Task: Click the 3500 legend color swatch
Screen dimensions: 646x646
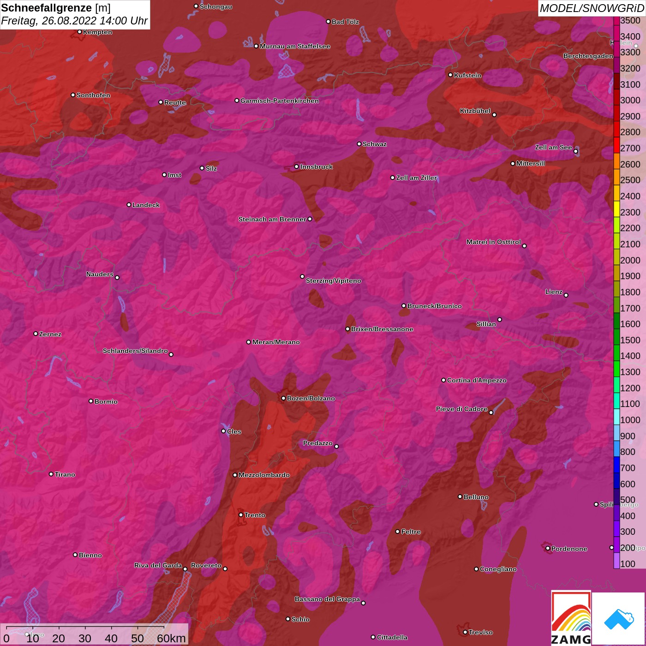Action: tap(616, 20)
